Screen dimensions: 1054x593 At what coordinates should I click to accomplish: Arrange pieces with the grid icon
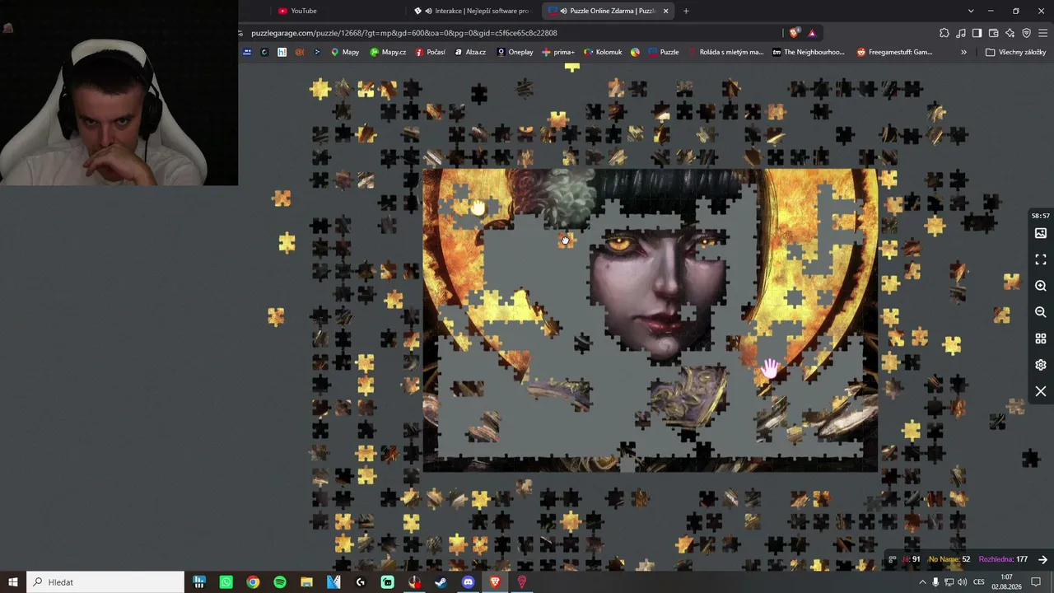1041,339
